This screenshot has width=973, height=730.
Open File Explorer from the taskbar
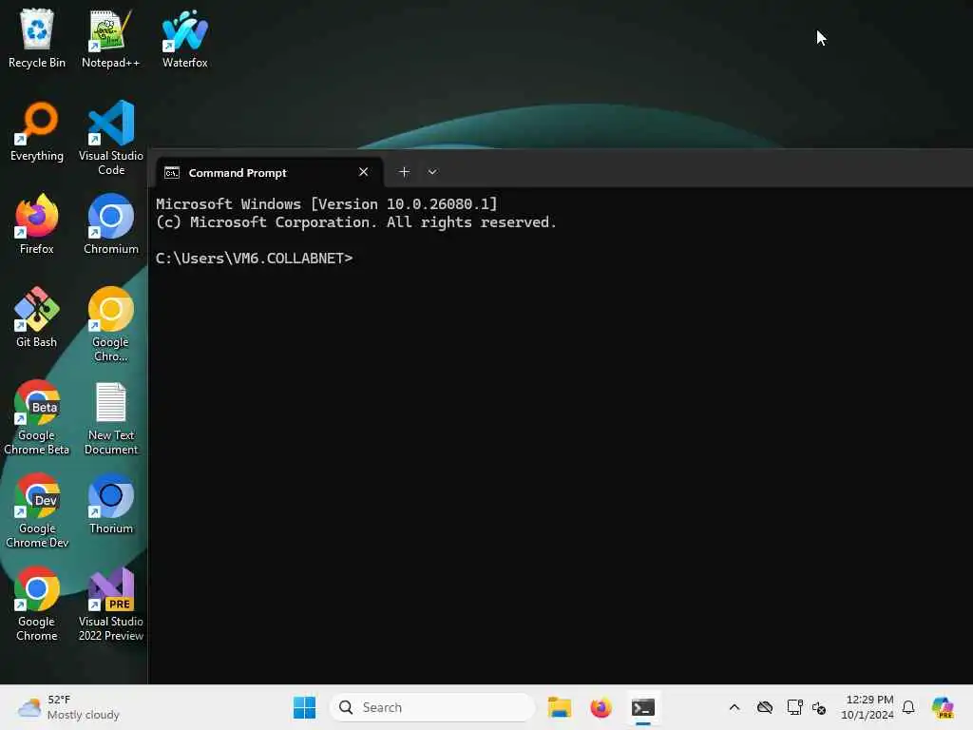click(x=559, y=707)
